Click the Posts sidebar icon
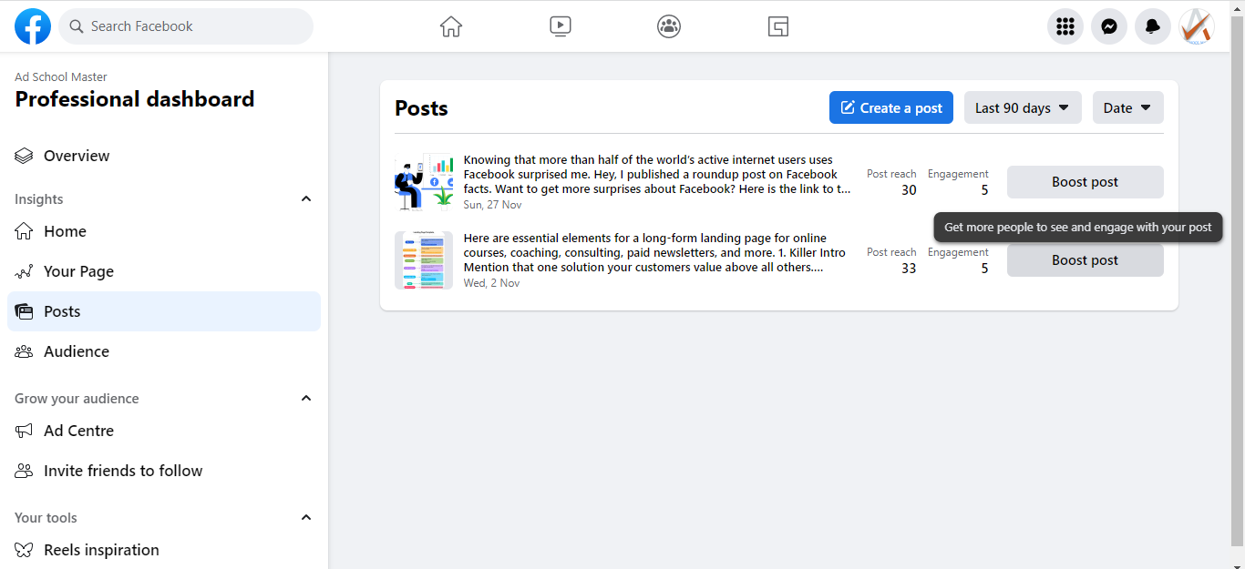Screen dimensions: 1245x569 [24, 311]
